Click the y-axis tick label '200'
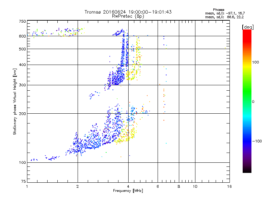This screenshot has width=270, height=203. tap(23, 114)
